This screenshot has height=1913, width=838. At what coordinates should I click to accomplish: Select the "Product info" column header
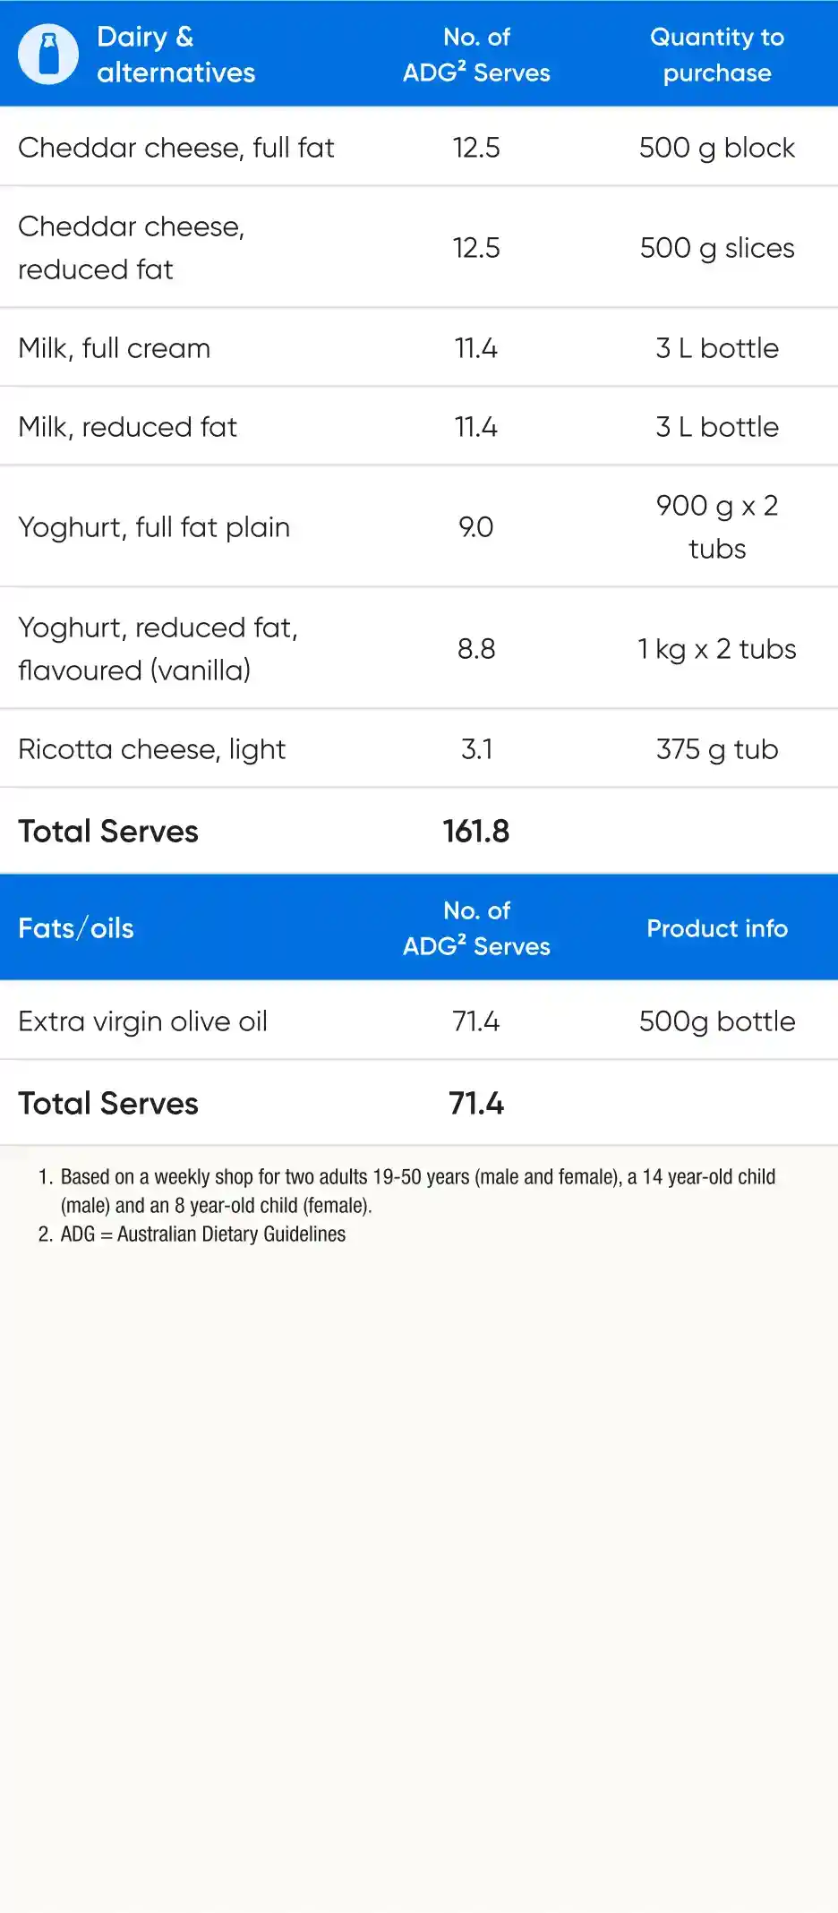point(716,927)
